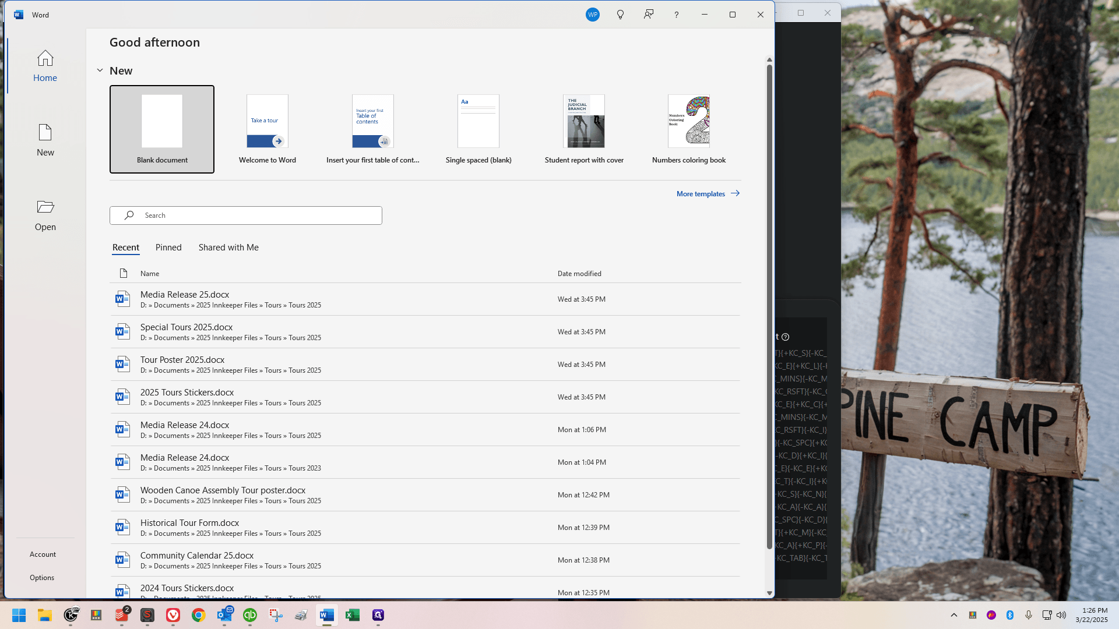Viewport: 1119px width, 629px height.
Task: Collapse the New templates section
Action: coord(100,70)
